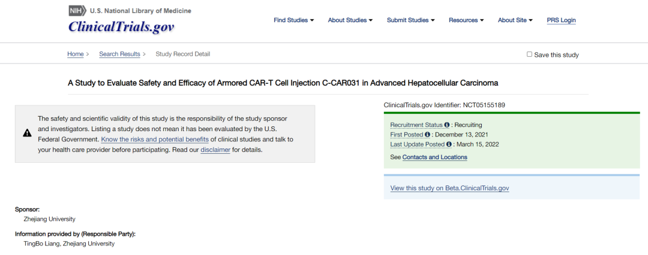This screenshot has height=255, width=648.
Task: Click the warning triangle icon in disclaimer box
Action: (27, 133)
